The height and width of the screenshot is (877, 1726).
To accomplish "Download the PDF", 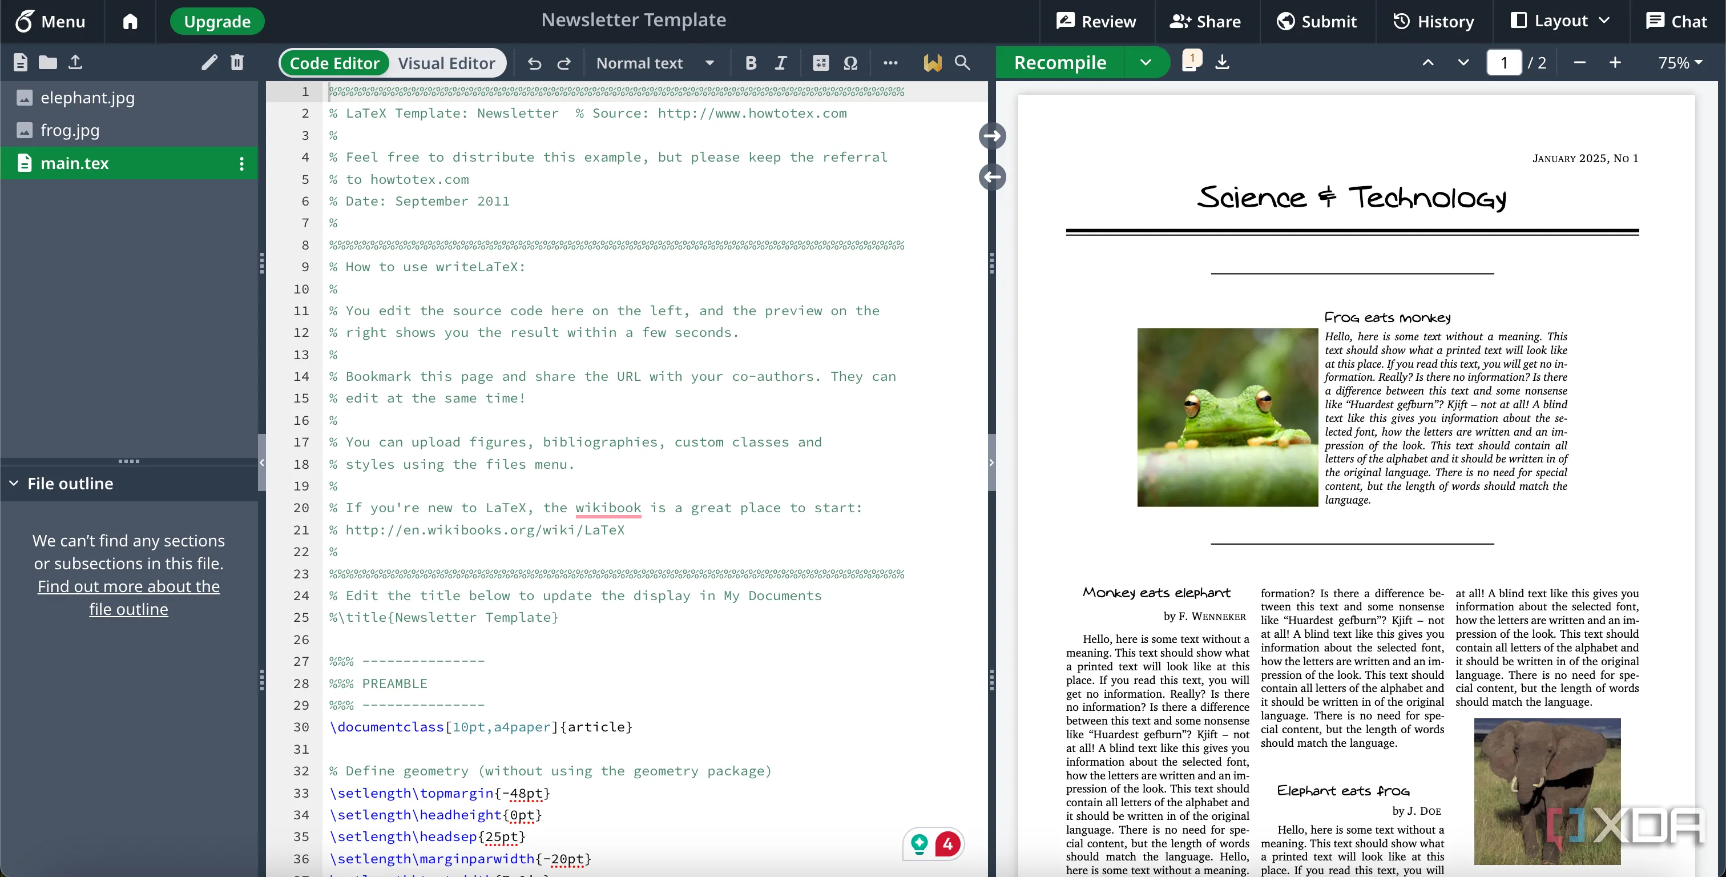I will [x=1222, y=62].
